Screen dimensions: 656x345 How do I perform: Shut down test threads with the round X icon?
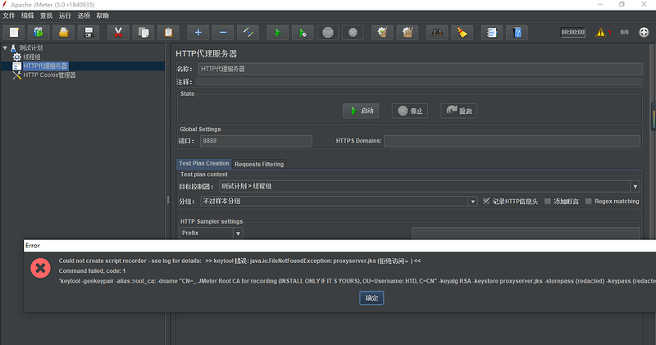click(353, 32)
